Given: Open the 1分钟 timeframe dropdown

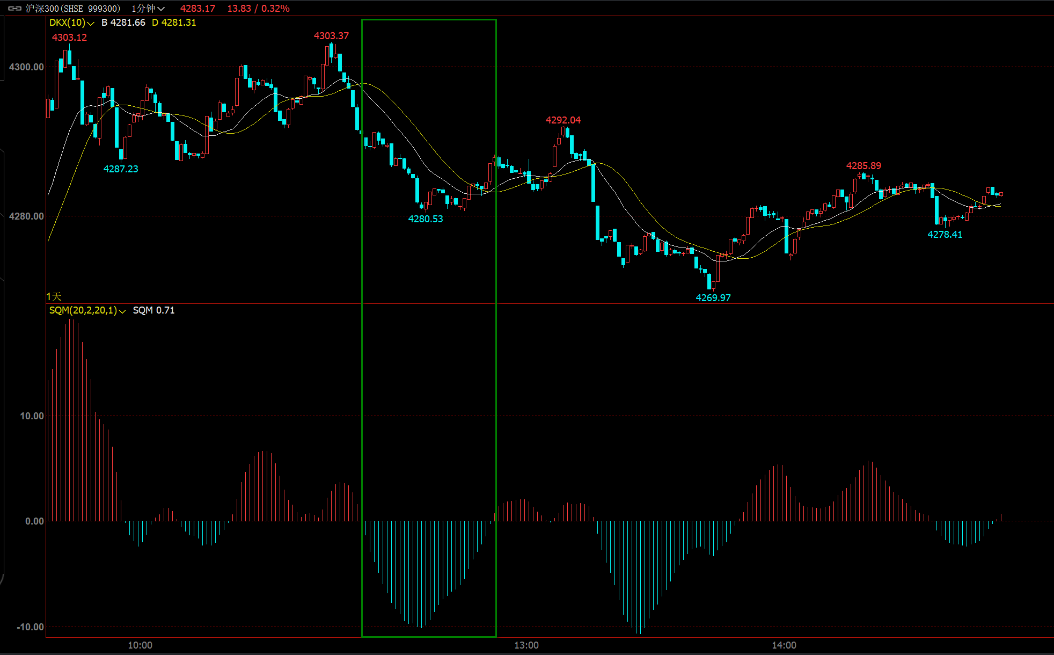Looking at the screenshot, I should click(x=148, y=9).
